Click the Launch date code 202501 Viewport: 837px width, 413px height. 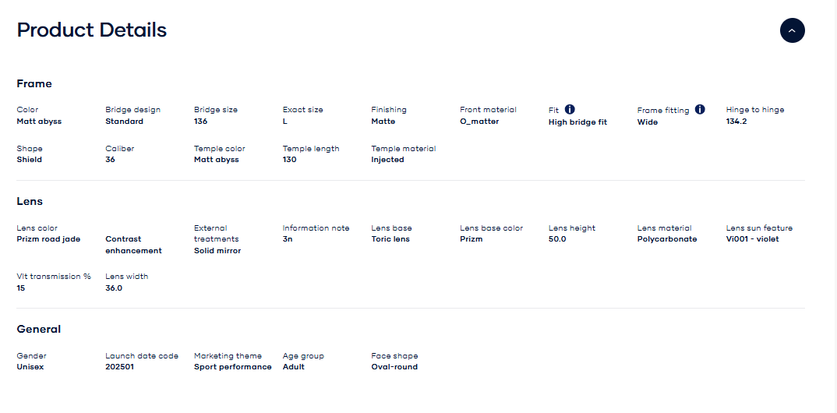click(119, 367)
